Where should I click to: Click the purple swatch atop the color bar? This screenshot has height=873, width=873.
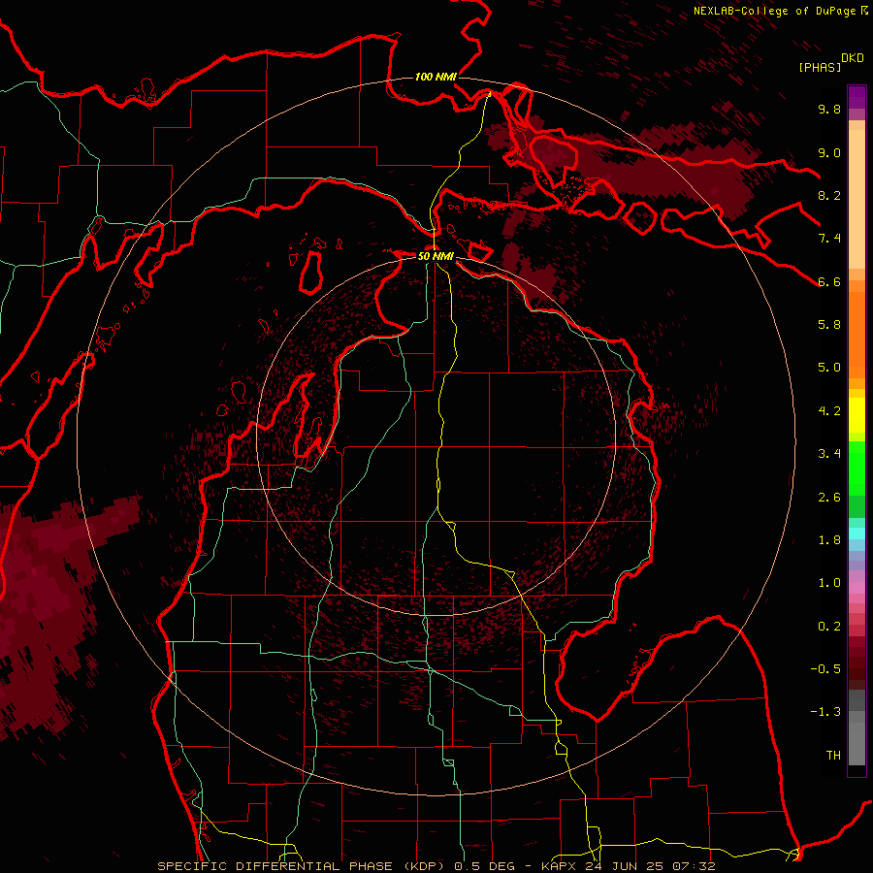click(857, 97)
